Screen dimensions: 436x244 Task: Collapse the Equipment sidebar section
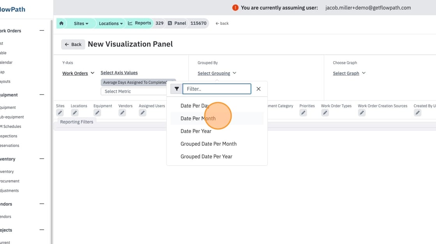[x=42, y=95]
